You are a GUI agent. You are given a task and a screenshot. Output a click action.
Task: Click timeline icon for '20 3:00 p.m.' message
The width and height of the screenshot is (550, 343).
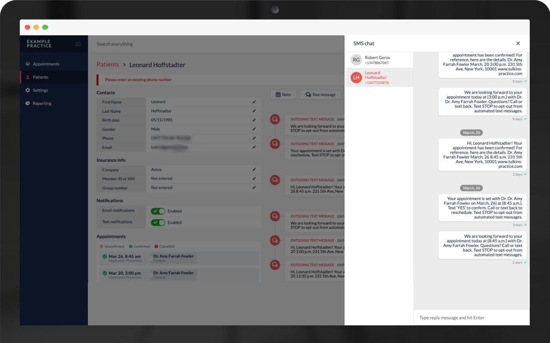point(275,241)
